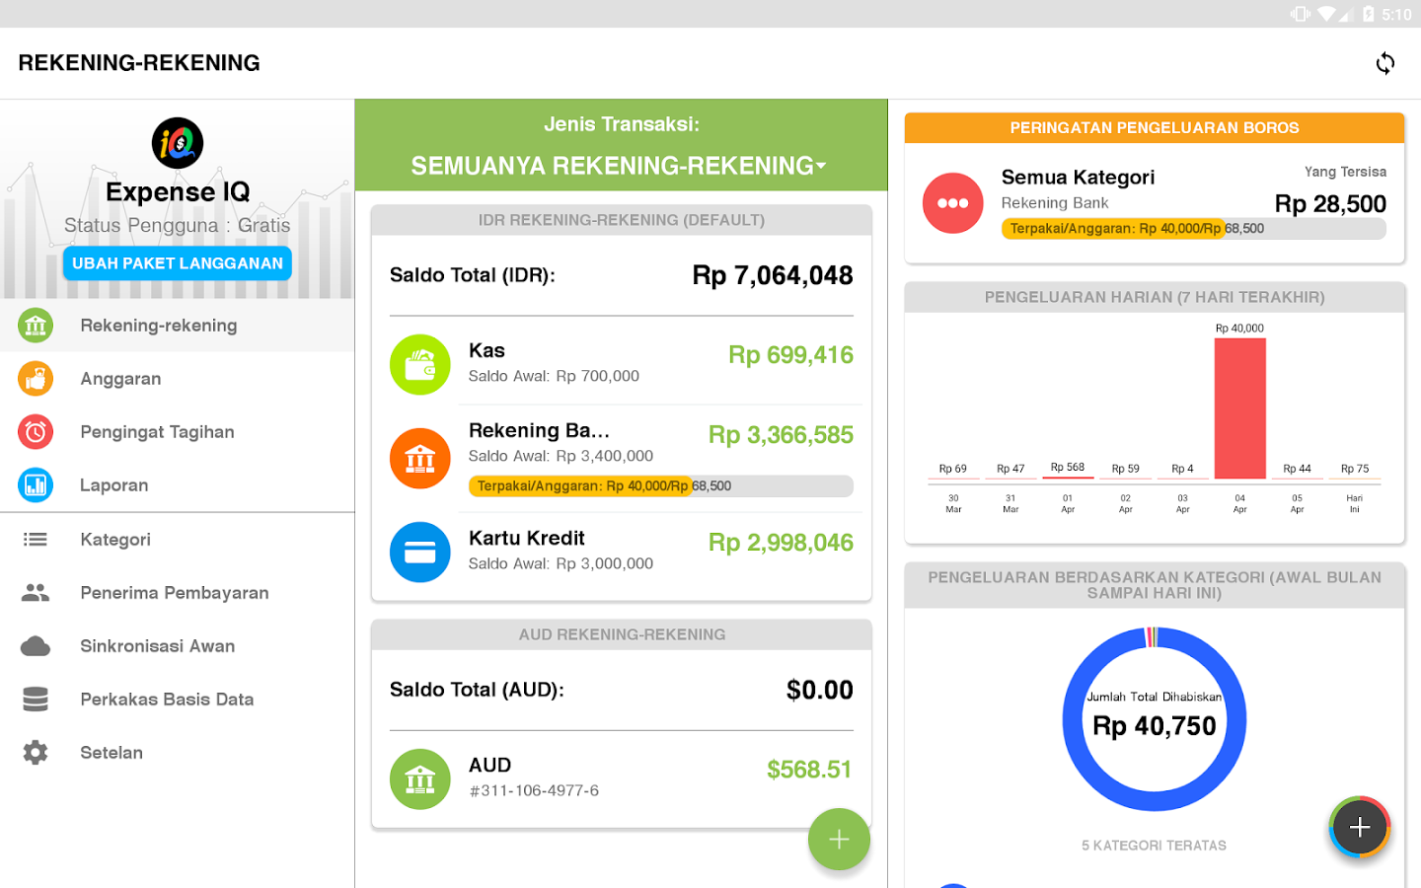Open the Anggaran budget icon
The image size is (1421, 888).
point(36,379)
